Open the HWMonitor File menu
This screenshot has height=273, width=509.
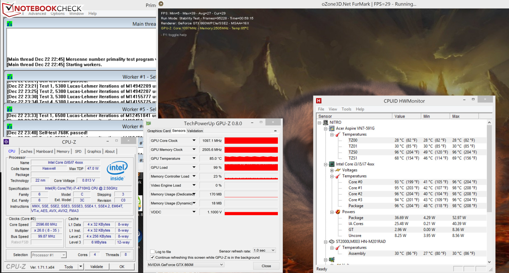pyautogui.click(x=321, y=109)
